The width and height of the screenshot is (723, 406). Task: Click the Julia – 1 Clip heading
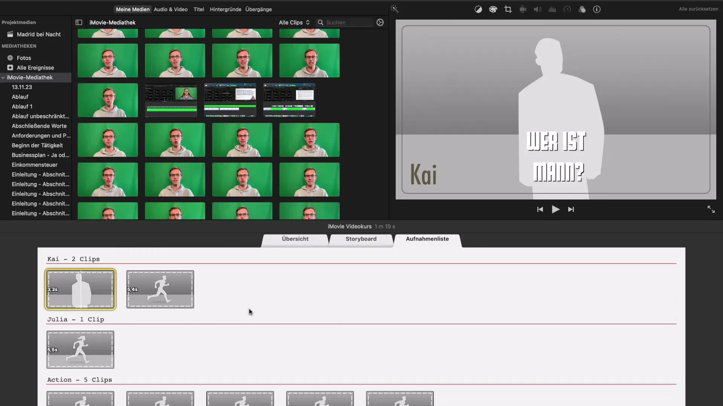click(76, 320)
